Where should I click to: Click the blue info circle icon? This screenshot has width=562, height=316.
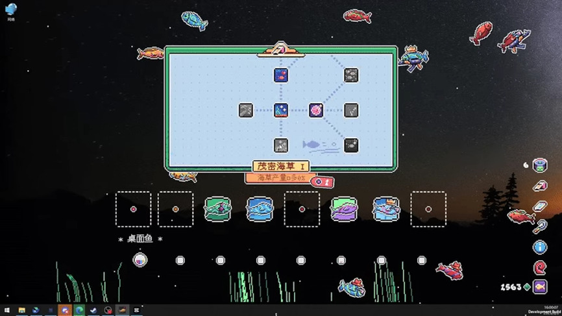[539, 247]
